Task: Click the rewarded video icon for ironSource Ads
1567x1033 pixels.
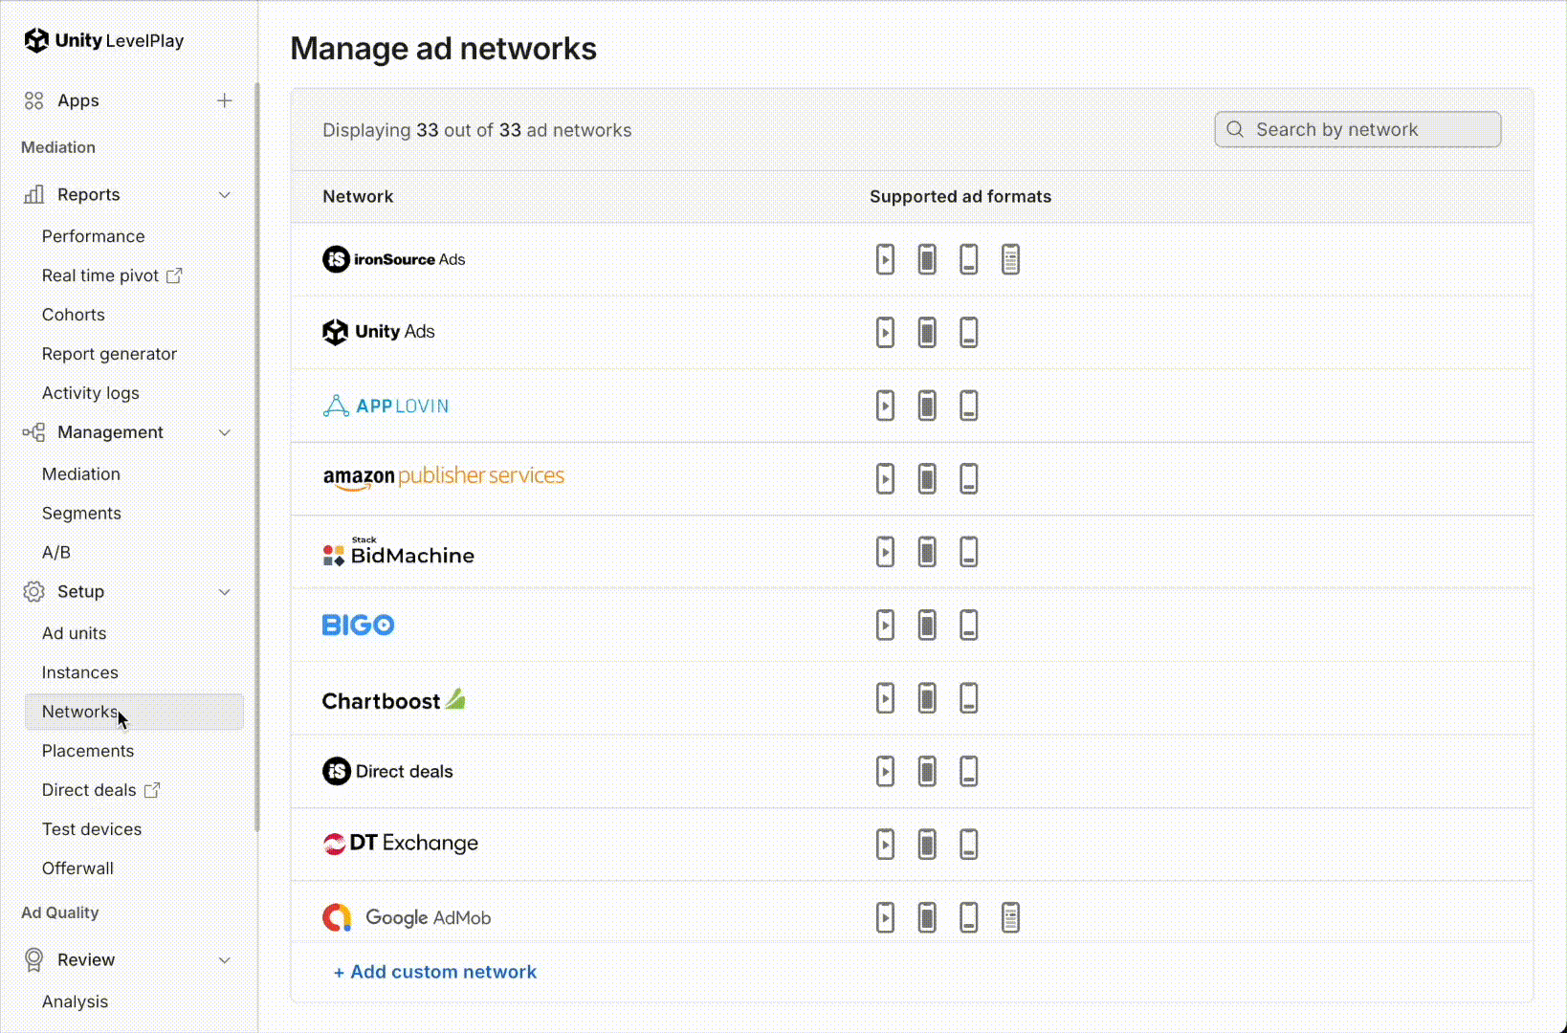Action: click(x=885, y=258)
